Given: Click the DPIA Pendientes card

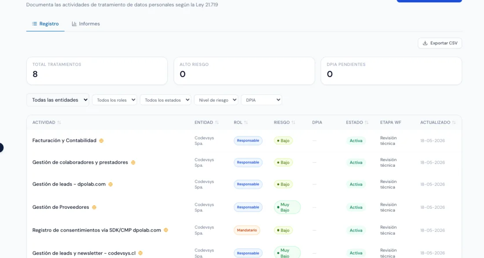Looking at the screenshot, I should 391,71.
